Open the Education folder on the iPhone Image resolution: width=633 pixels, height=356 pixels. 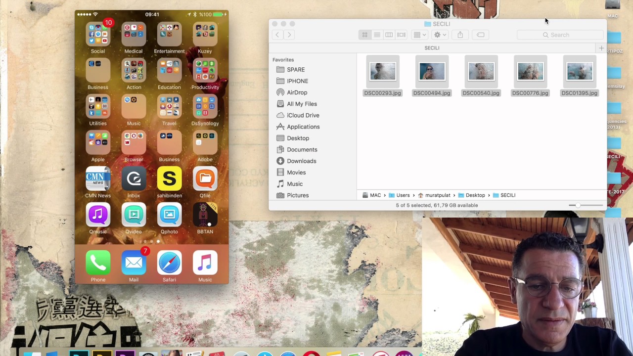click(169, 70)
